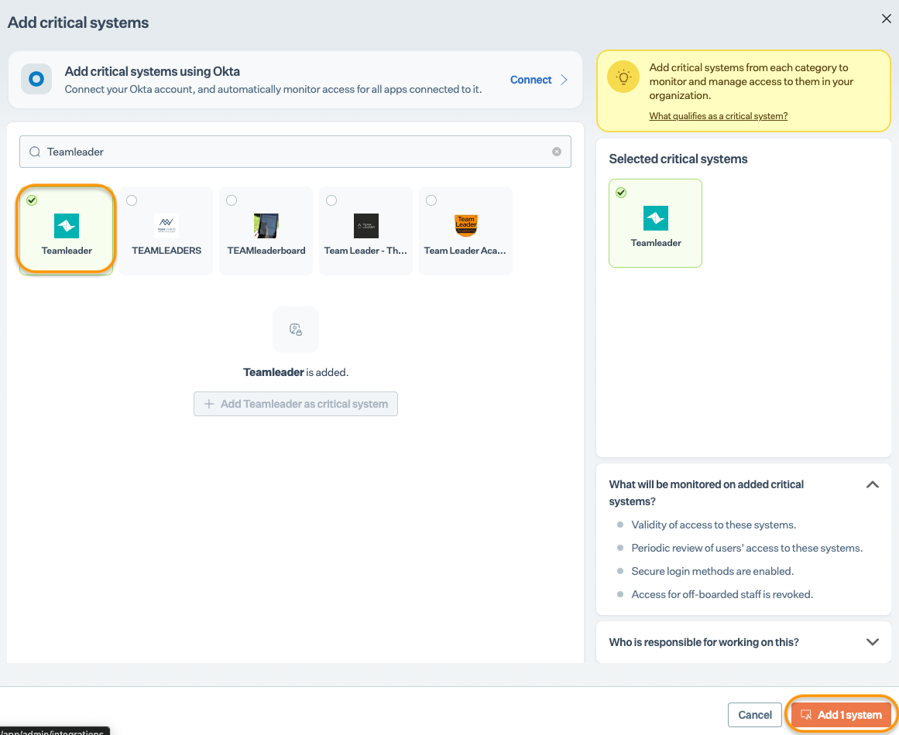
Task: Click the chevron arrow next to Connect
Action: click(x=564, y=80)
